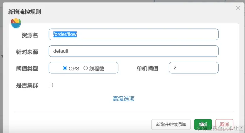Click the 资源名 field containing /order/flow
The height and width of the screenshot is (133, 245).
coord(133,34)
